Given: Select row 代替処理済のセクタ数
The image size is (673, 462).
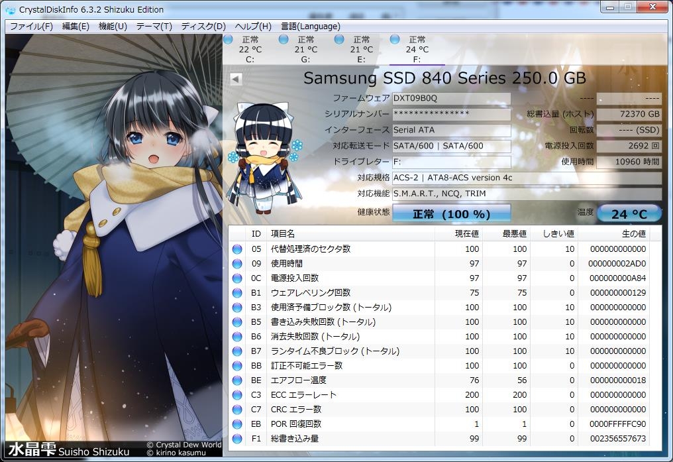Looking at the screenshot, I should click(x=440, y=249).
